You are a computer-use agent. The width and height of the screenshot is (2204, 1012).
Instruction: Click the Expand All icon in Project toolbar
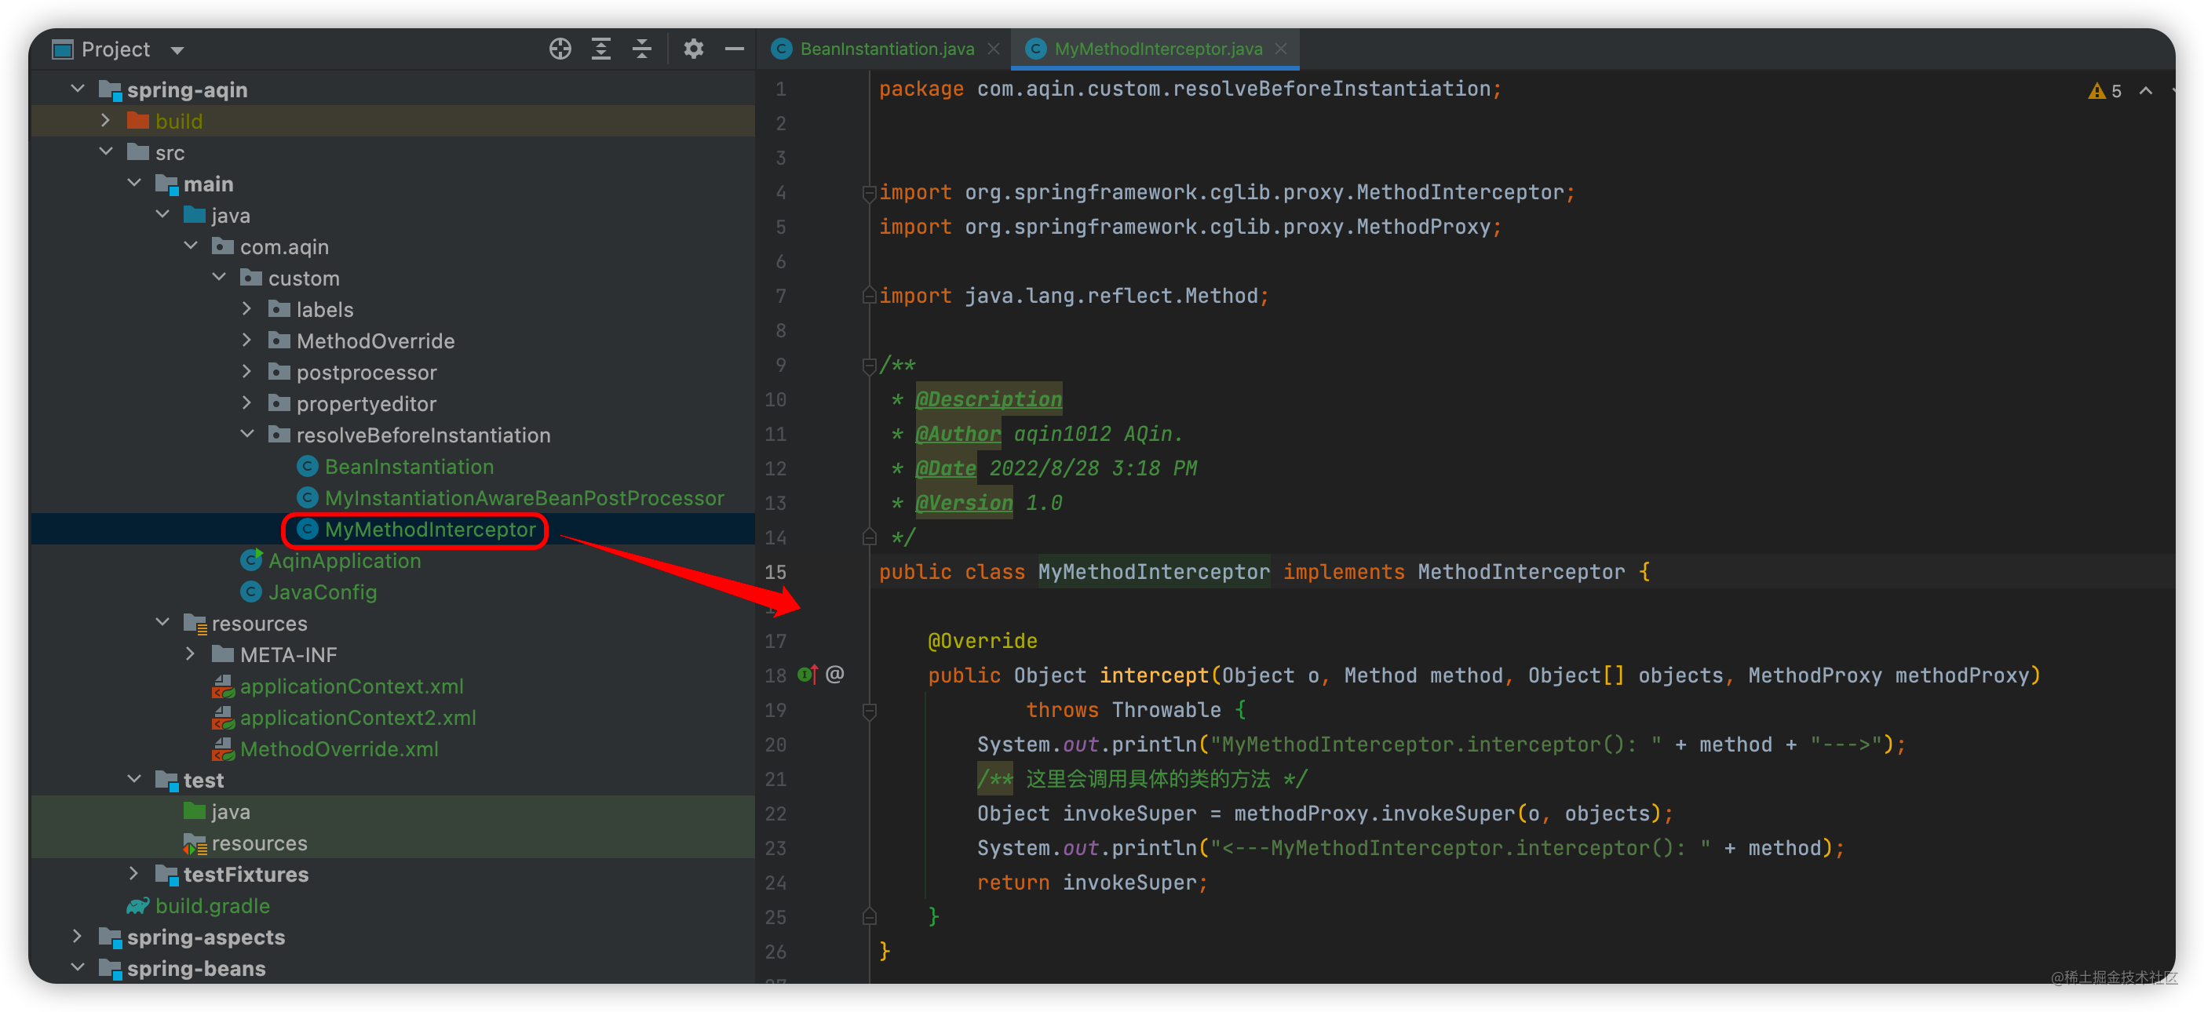(600, 49)
